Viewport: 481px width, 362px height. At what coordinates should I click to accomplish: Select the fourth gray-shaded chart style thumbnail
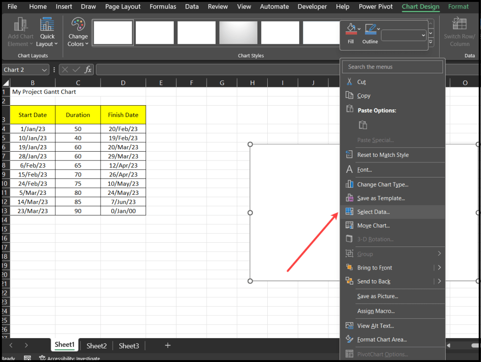238,32
